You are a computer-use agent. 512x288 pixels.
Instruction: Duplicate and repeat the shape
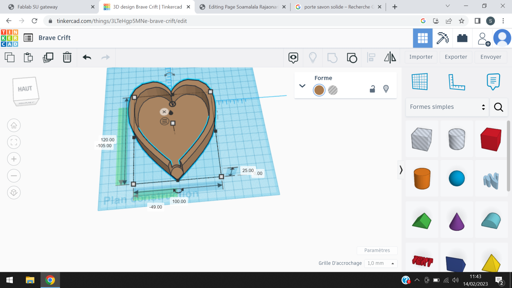tap(48, 57)
